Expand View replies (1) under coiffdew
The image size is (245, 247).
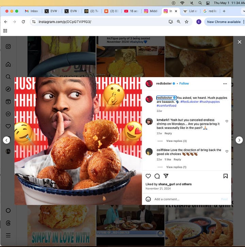(176, 167)
